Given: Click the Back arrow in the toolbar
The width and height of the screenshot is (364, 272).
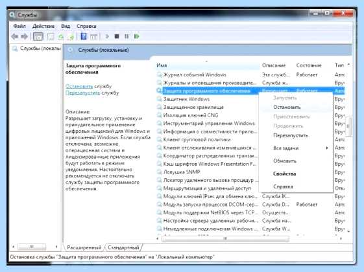Looking at the screenshot, I should [15, 36].
